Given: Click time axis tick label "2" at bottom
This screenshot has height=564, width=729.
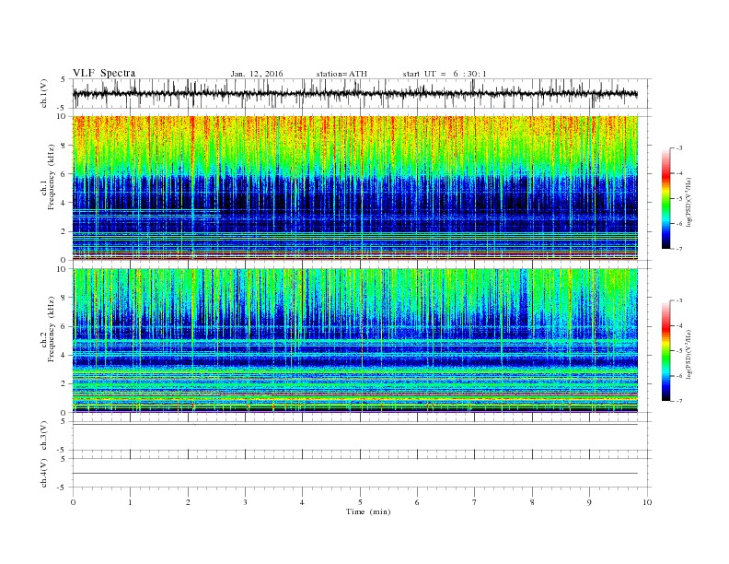Looking at the screenshot, I should [x=188, y=502].
